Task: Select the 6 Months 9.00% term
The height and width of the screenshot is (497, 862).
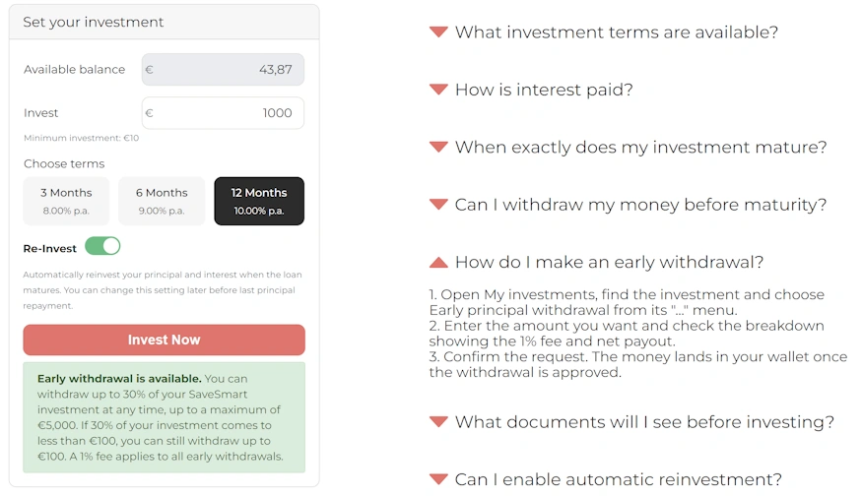Action: pos(162,201)
